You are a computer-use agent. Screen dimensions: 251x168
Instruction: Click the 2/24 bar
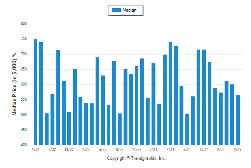click(153, 104)
